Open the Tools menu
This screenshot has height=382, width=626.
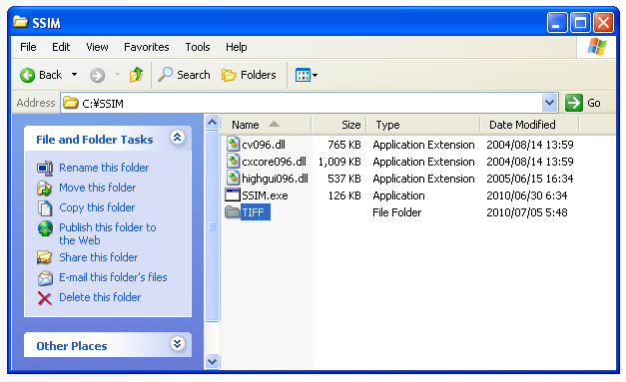coord(198,47)
